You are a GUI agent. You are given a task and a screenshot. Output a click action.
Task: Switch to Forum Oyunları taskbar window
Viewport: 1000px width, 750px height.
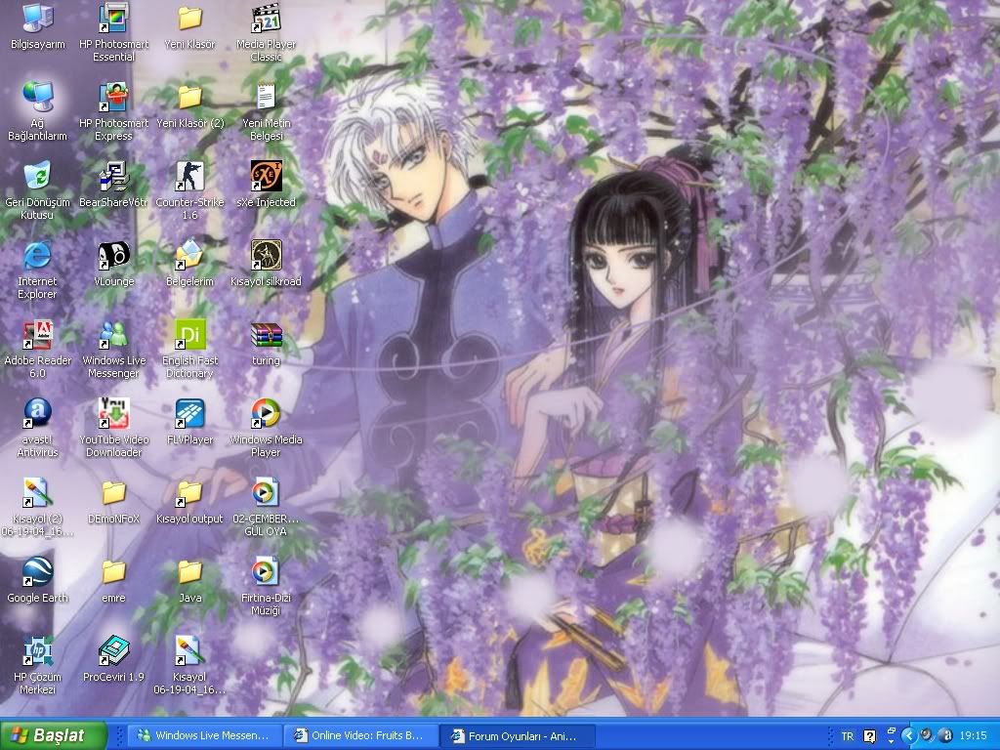[517, 736]
